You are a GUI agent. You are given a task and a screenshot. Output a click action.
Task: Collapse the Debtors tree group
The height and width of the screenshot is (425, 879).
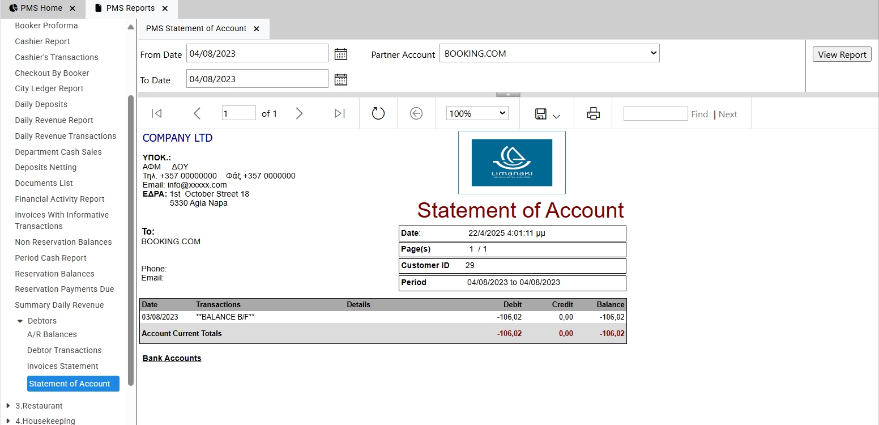coord(20,321)
